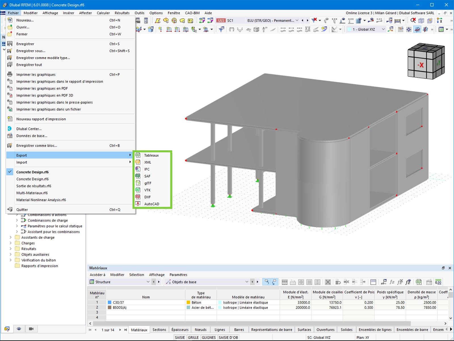This screenshot has height=341, width=454.
Task: Choose Ouvrir... in the Fichier menu
Action: [71, 27]
